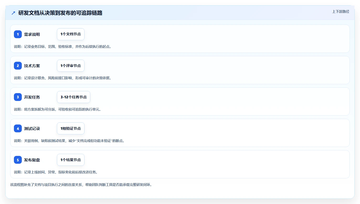
Task: Select the 1组验证节点 chip
Action: pyautogui.click(x=71, y=128)
